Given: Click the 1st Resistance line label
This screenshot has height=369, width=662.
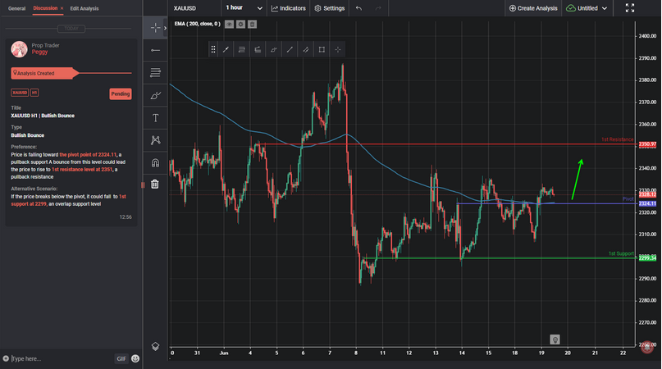Looking at the screenshot, I should pyautogui.click(x=617, y=139).
